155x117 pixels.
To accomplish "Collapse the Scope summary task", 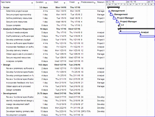I will tap(2, 7).
